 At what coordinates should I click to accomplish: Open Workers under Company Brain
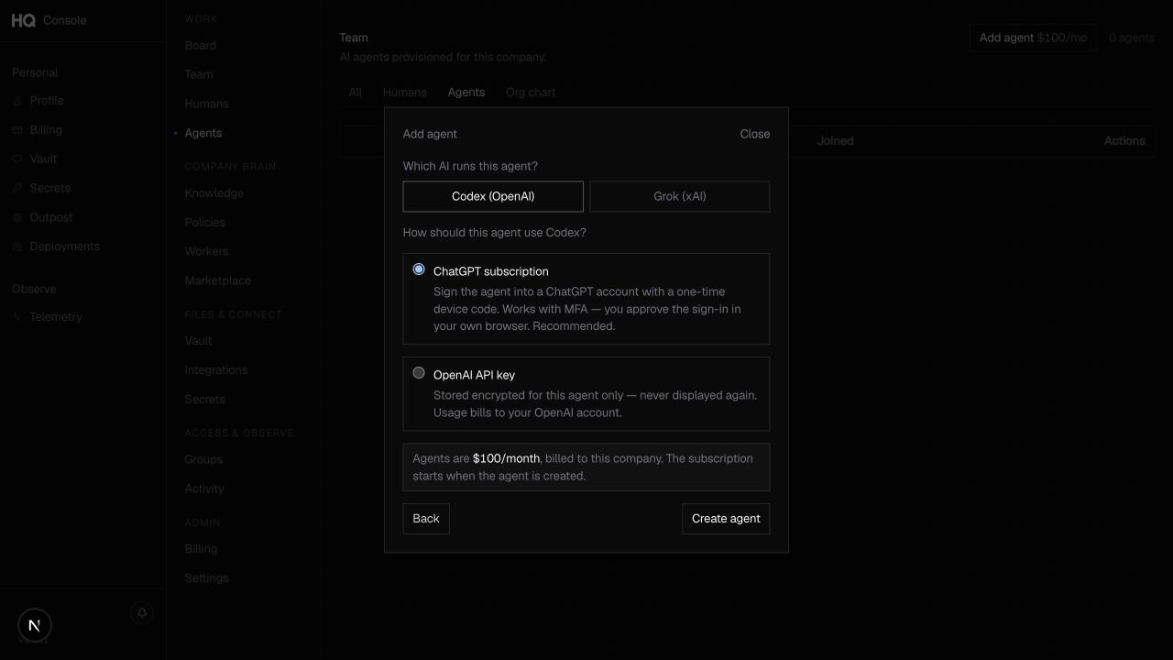(206, 252)
